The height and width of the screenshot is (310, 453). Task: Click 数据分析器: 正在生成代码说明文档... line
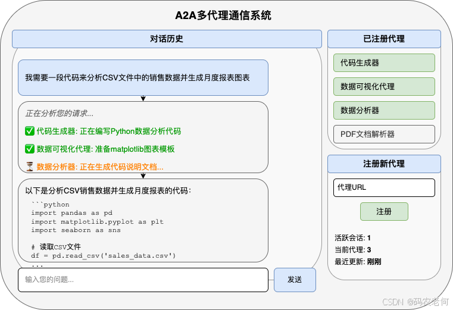[x=100, y=167]
